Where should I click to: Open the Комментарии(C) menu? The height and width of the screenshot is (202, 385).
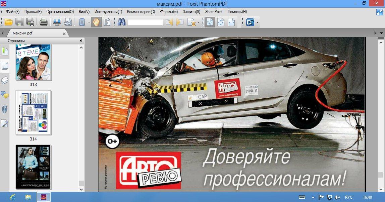click(x=141, y=11)
